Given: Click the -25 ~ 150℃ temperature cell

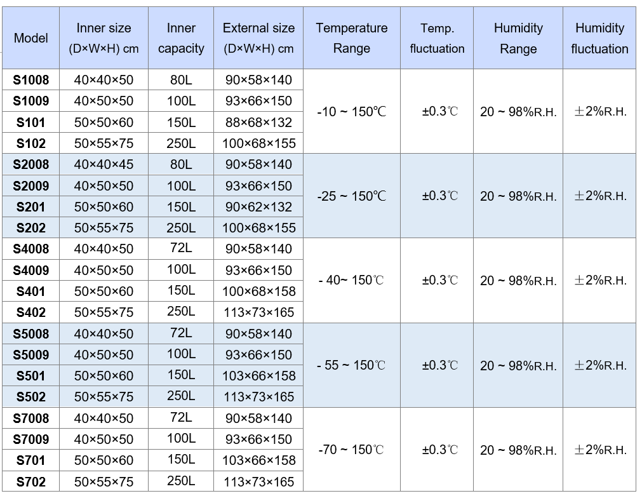Looking at the screenshot, I should coord(352,196).
